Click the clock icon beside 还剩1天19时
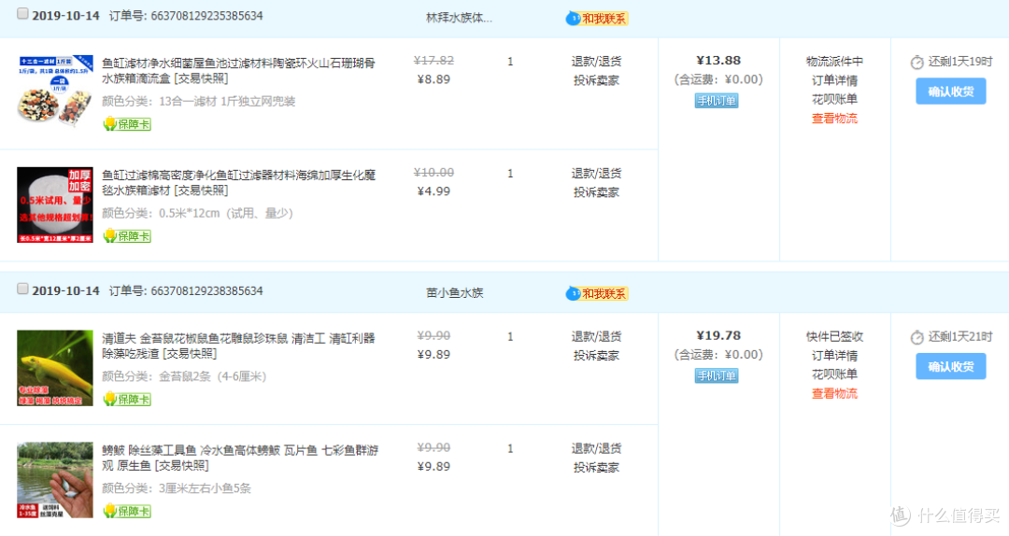Image resolution: width=1009 pixels, height=536 pixels. click(917, 63)
